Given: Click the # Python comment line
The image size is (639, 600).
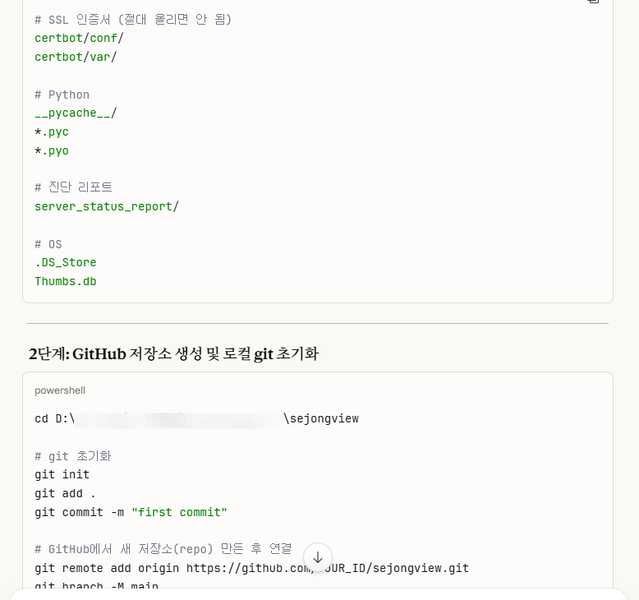Looking at the screenshot, I should (x=62, y=95).
